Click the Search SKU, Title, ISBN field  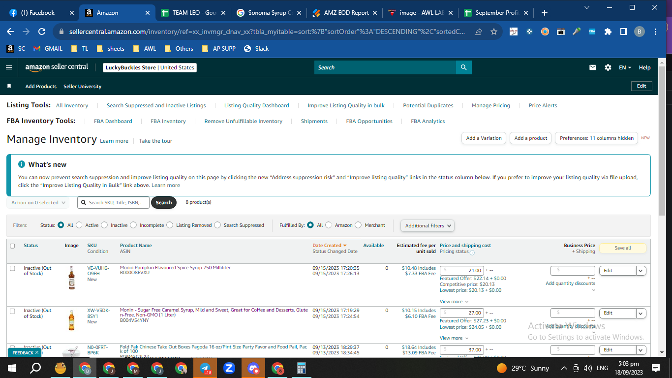click(113, 202)
